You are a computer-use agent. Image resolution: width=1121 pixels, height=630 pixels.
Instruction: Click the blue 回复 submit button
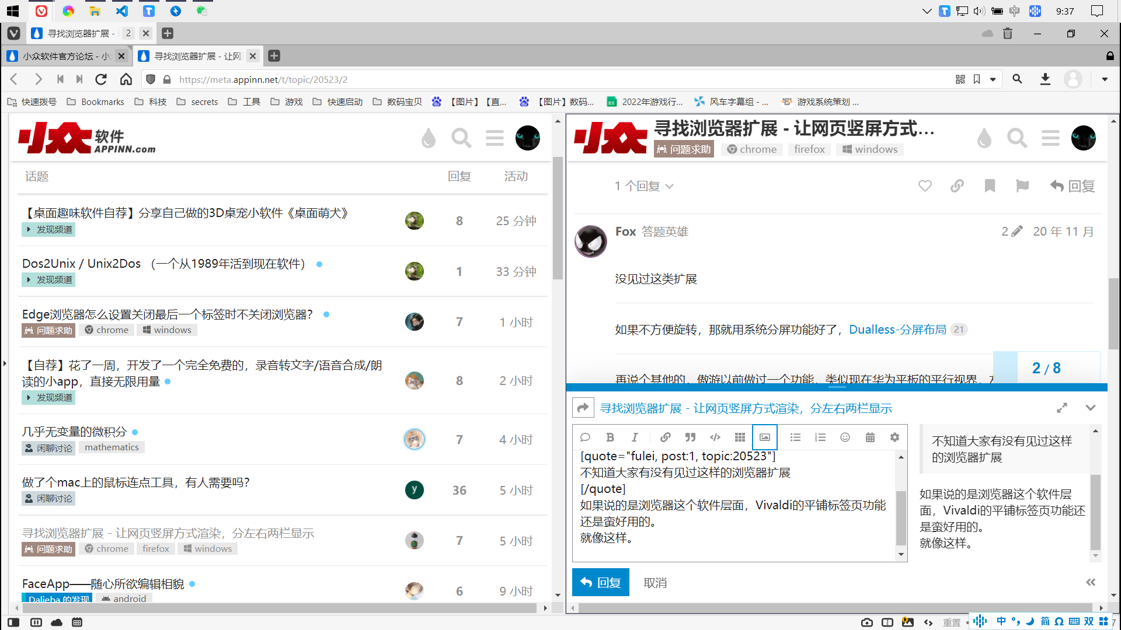[600, 582]
